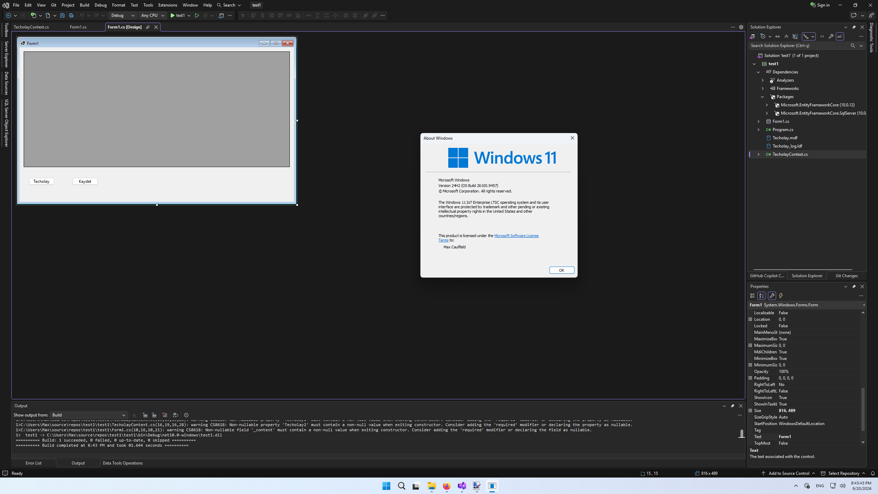The width and height of the screenshot is (878, 494).
Task: Expand the Form1.cs node
Action: (758, 121)
